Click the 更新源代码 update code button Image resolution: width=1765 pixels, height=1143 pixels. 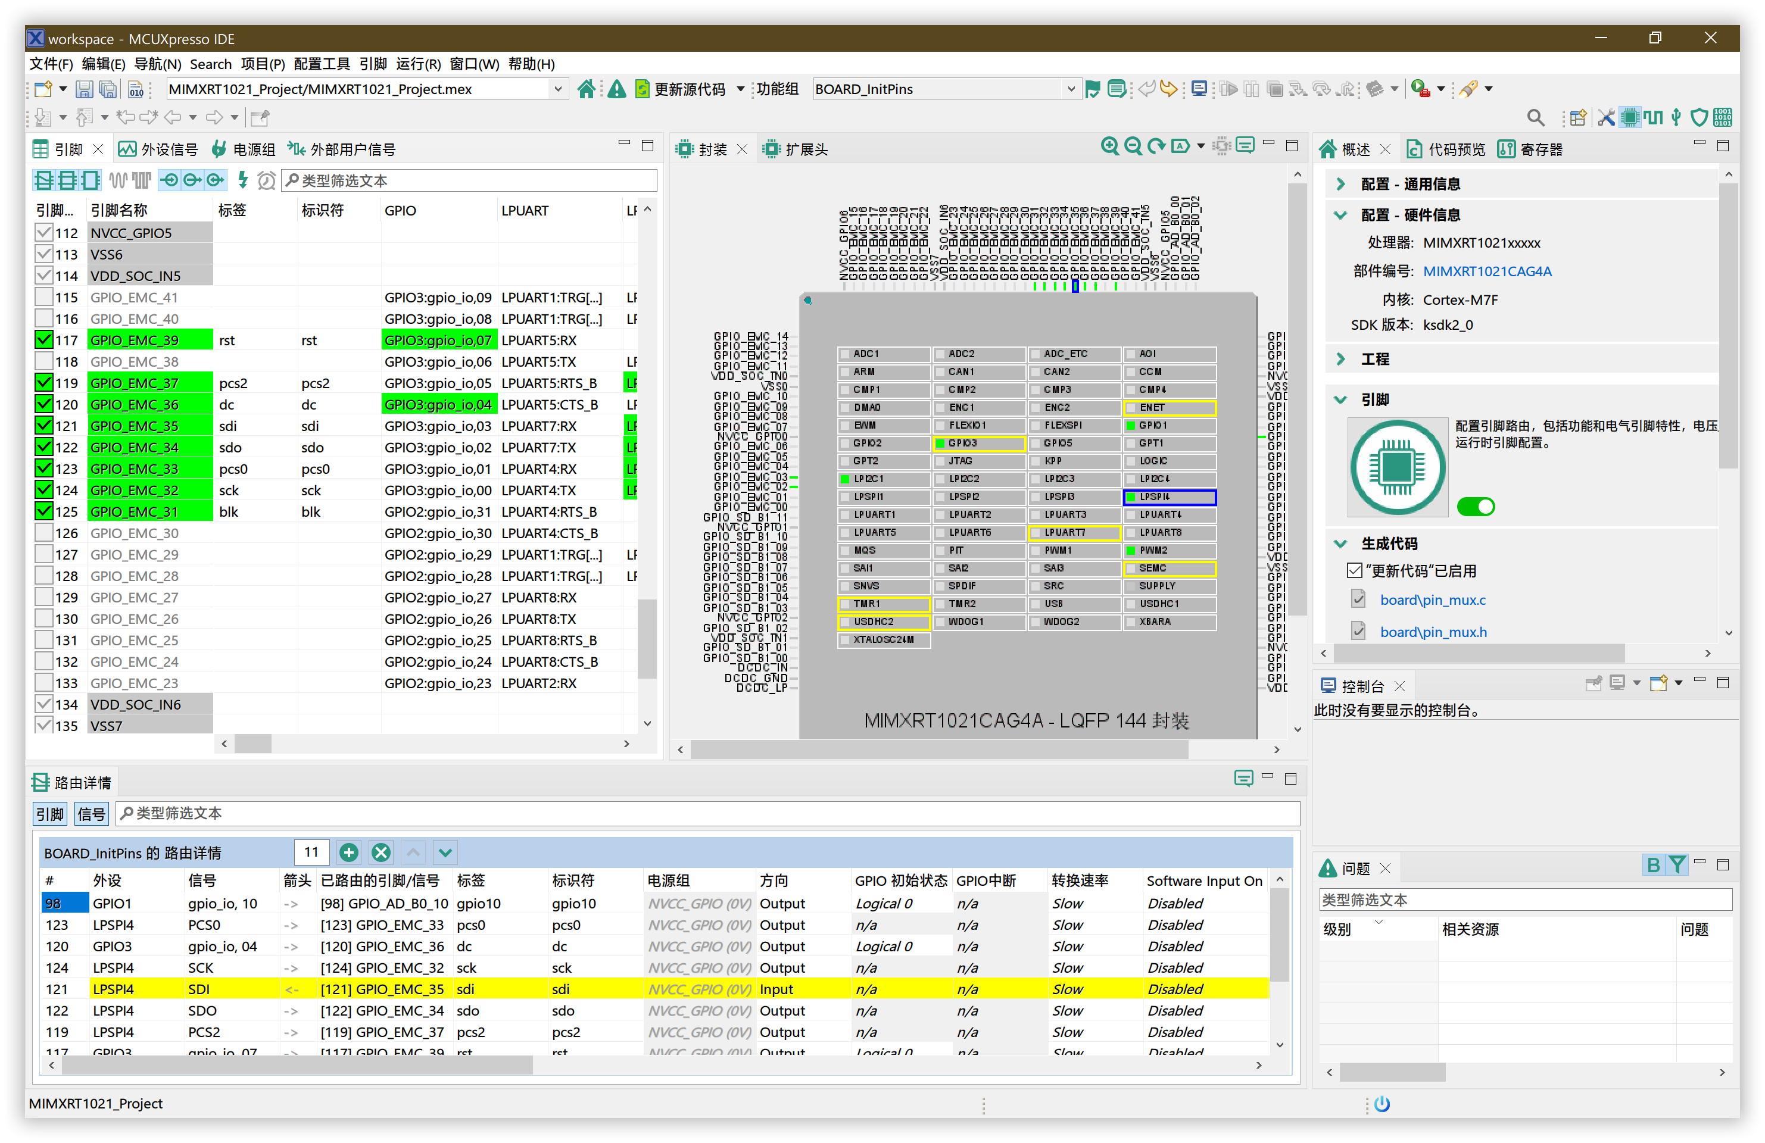[680, 89]
